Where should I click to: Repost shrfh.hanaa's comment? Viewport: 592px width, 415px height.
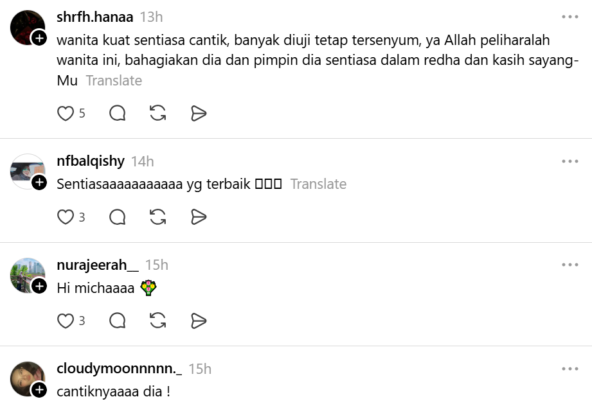point(158,113)
